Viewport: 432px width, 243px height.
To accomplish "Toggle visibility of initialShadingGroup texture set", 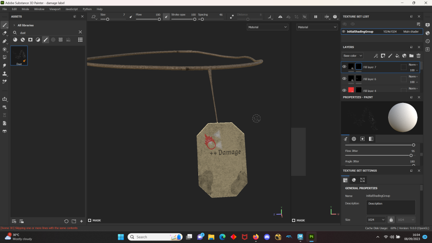I will [x=343, y=31].
